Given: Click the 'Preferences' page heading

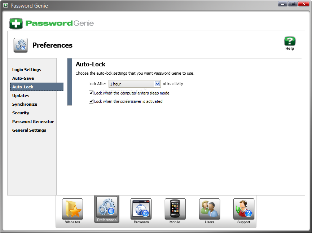Looking at the screenshot, I should pyautogui.click(x=53, y=45).
